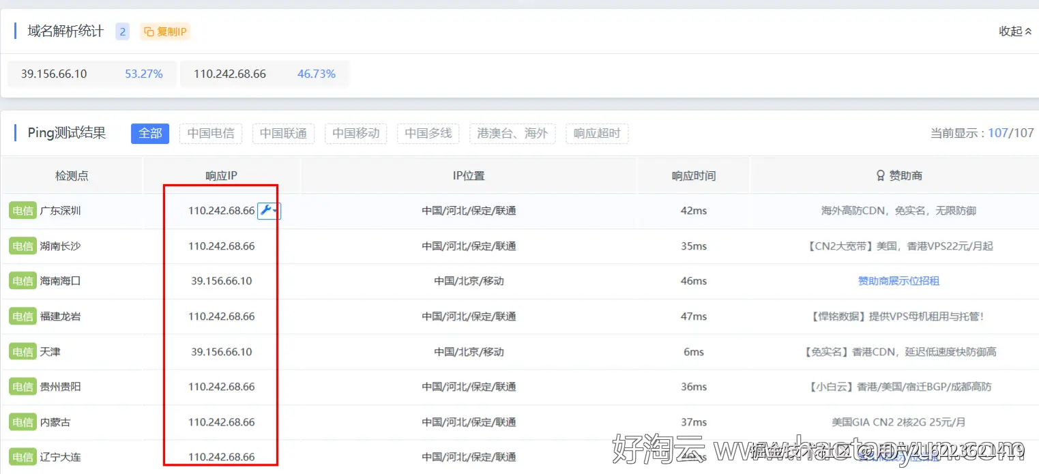Image resolution: width=1039 pixels, height=474 pixels.
Task: Click the 42ms response time
Action: [694, 211]
